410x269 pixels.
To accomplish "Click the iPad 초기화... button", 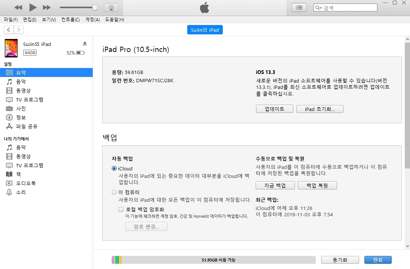I will click(x=320, y=109).
